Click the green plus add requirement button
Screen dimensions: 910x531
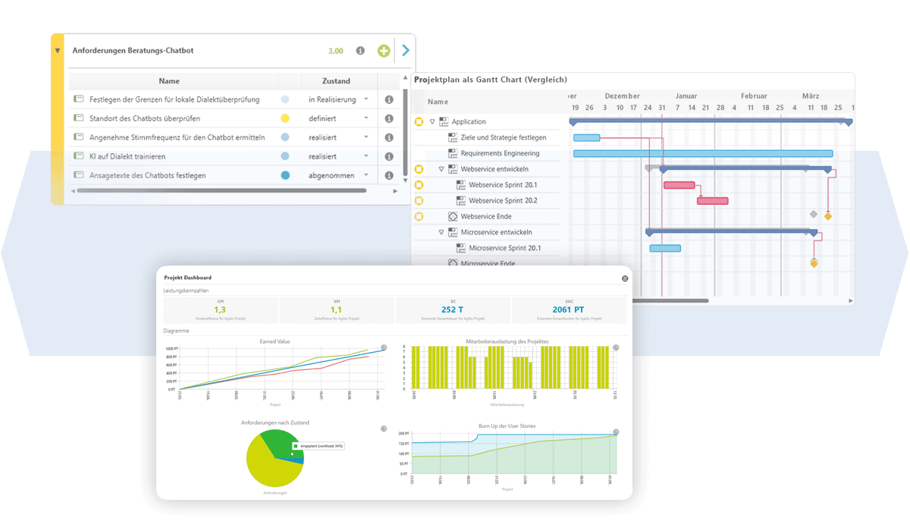pos(384,51)
